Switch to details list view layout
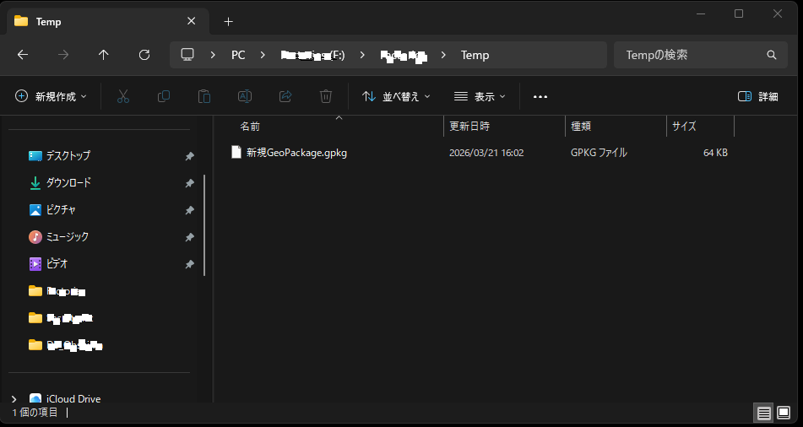This screenshot has width=803, height=427. (764, 413)
